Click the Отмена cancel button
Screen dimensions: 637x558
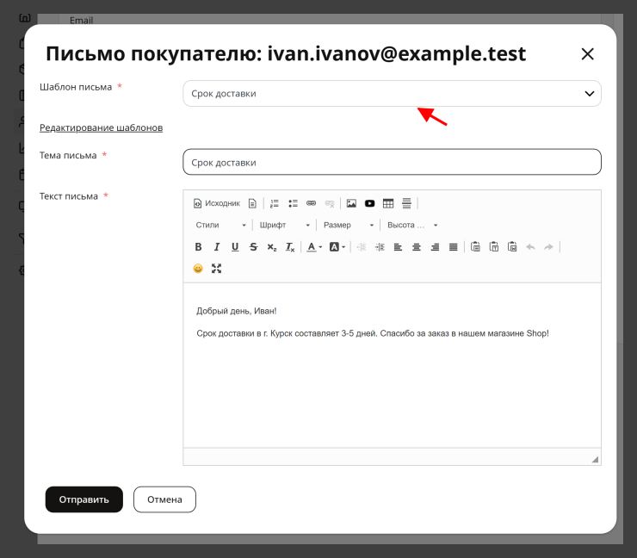click(x=164, y=499)
